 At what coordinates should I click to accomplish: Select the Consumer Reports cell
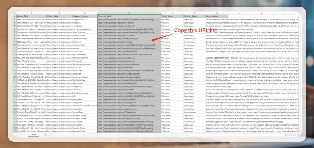[85, 77]
